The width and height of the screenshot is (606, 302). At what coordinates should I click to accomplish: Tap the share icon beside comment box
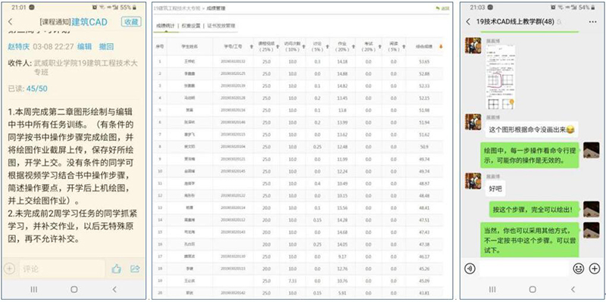pos(135,269)
